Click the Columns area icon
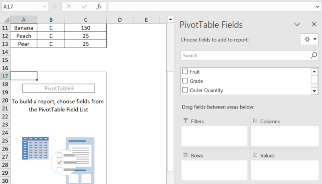The width and height of the screenshot is (322, 184). 255,120
